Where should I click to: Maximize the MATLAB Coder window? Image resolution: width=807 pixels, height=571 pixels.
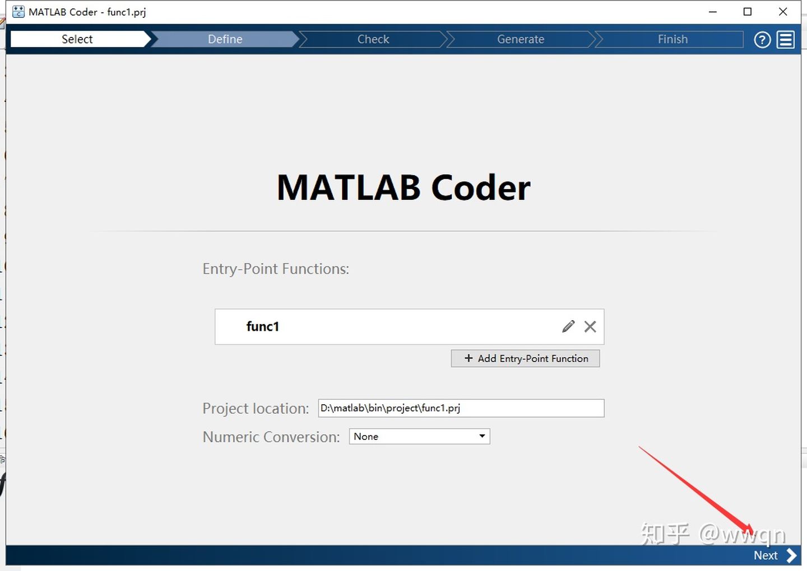tap(748, 12)
